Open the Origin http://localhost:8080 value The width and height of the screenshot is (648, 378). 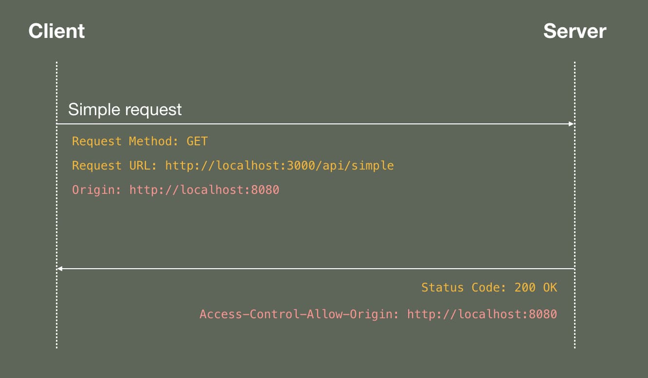[204, 189]
